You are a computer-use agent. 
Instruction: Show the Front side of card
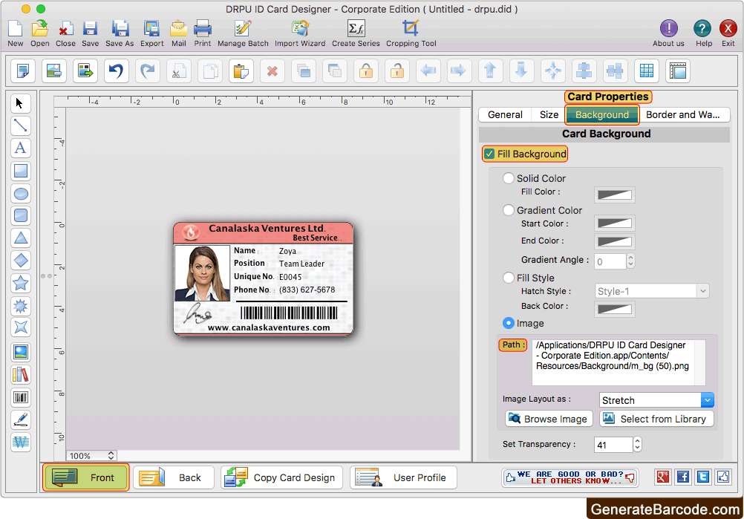pos(86,477)
